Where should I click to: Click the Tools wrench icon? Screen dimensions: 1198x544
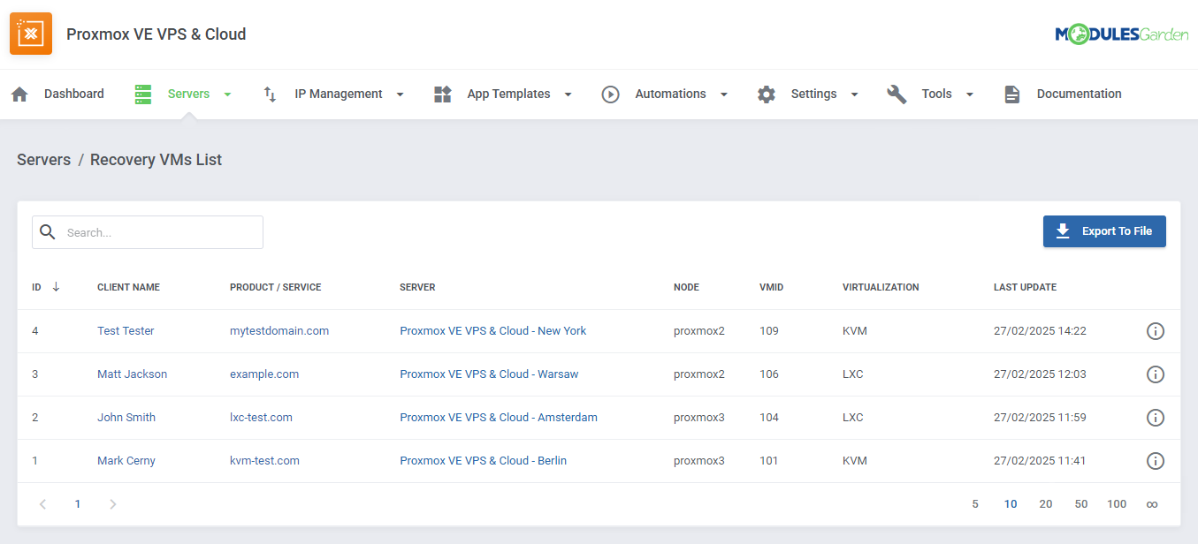point(897,94)
